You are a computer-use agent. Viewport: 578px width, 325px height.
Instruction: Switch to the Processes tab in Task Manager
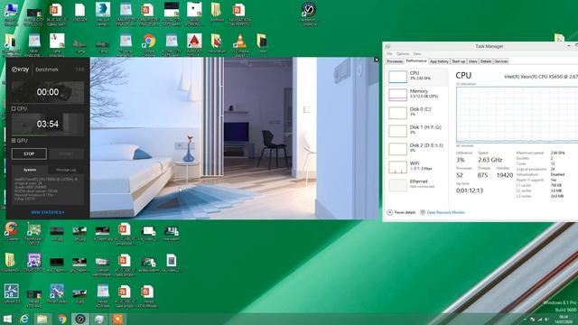tap(395, 61)
